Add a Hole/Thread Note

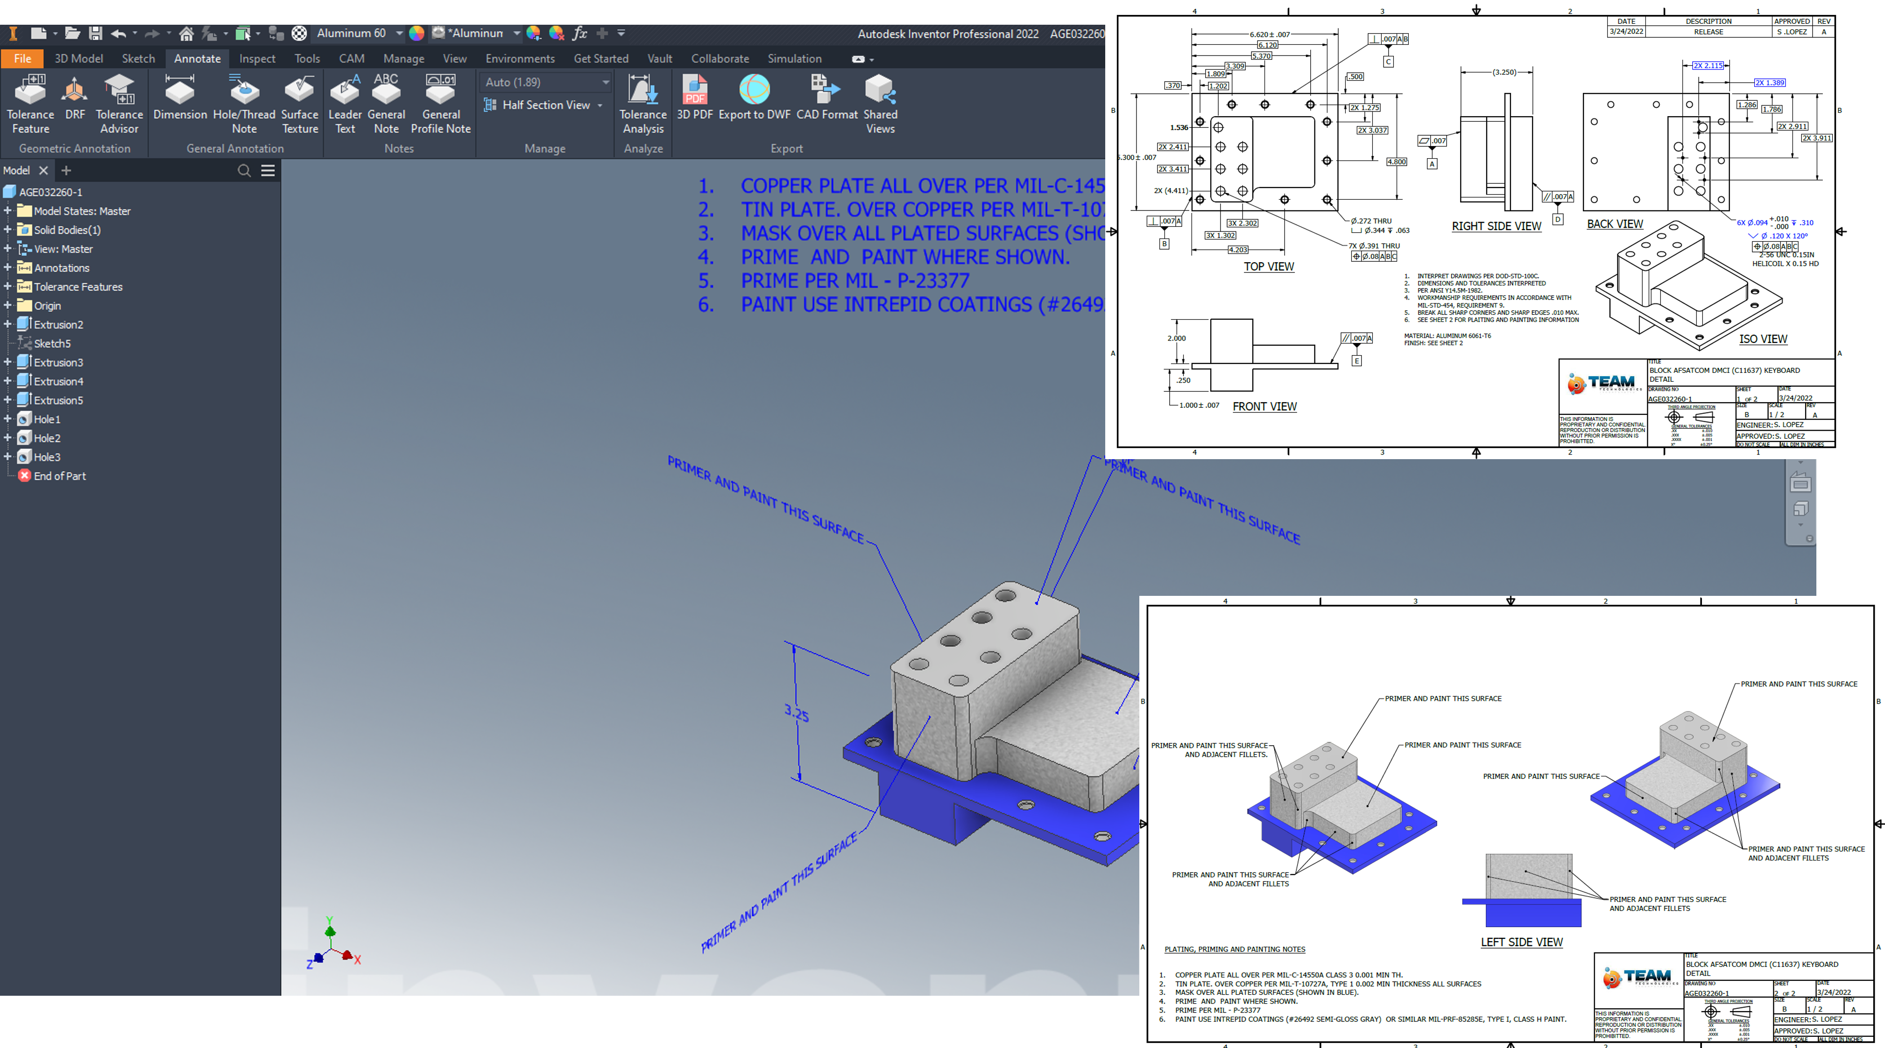pos(244,103)
